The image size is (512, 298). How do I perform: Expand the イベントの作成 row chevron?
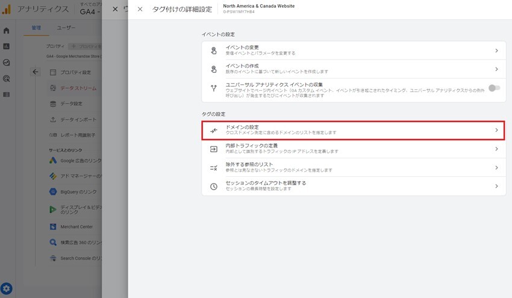coord(496,69)
